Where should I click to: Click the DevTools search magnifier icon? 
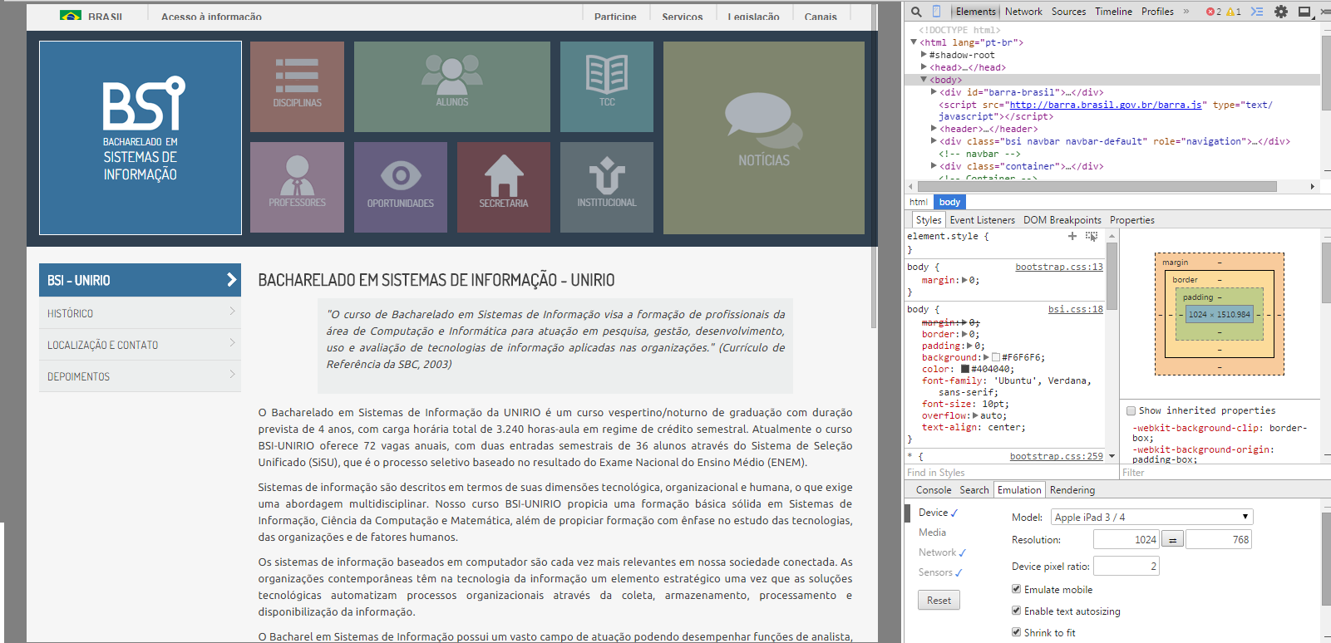click(916, 12)
